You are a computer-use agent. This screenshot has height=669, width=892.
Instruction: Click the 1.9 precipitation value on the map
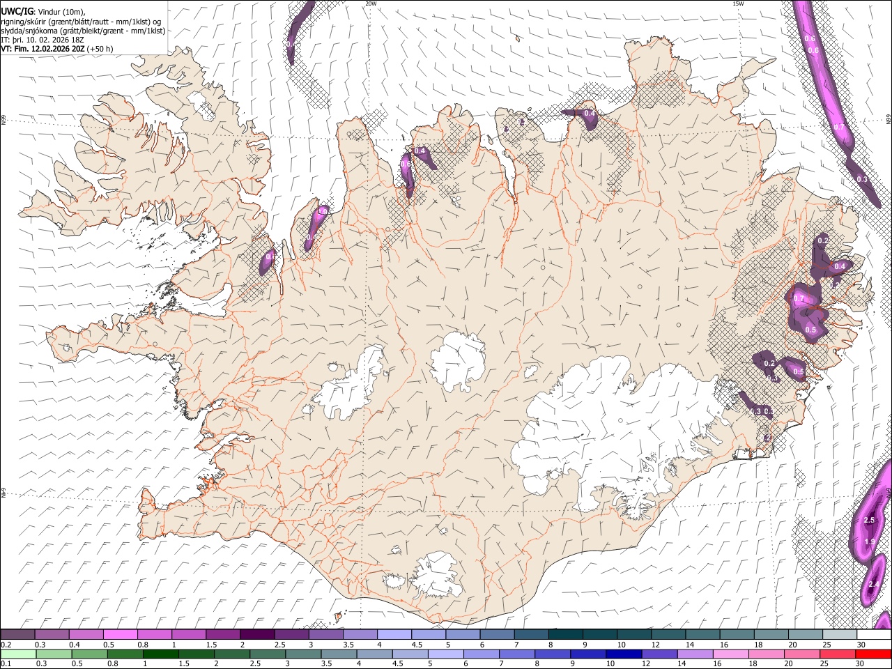click(x=870, y=541)
